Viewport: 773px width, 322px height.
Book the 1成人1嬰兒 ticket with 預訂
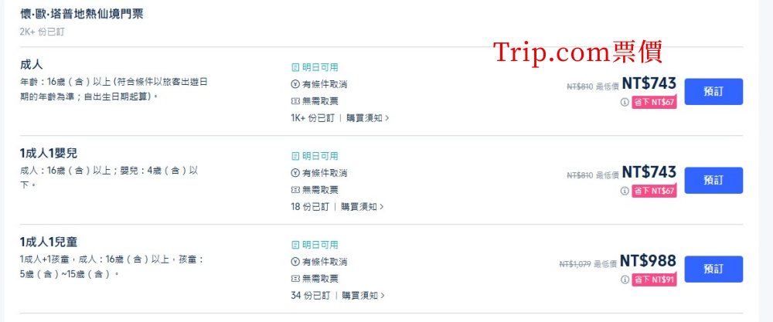(713, 180)
